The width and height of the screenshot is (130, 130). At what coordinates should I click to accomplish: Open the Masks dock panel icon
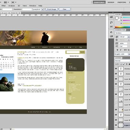coord(111,36)
